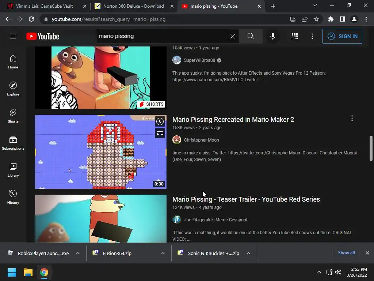Screen dimensions: 374x281
Task: Open the tab search chevron
Action: 315,5
